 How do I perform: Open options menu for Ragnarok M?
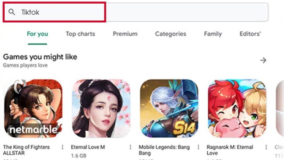pos(266,147)
